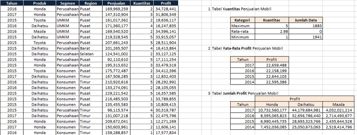
Task: Click average profit cell 22,659,488
Action: [x=272, y=65]
